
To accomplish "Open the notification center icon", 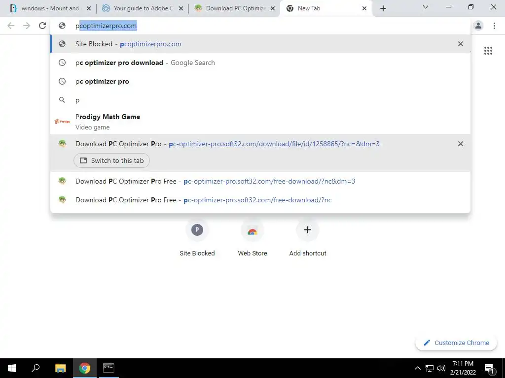I will click(489, 368).
